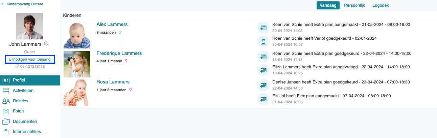Click the Interne notities clipboard icon

click(x=6, y=132)
